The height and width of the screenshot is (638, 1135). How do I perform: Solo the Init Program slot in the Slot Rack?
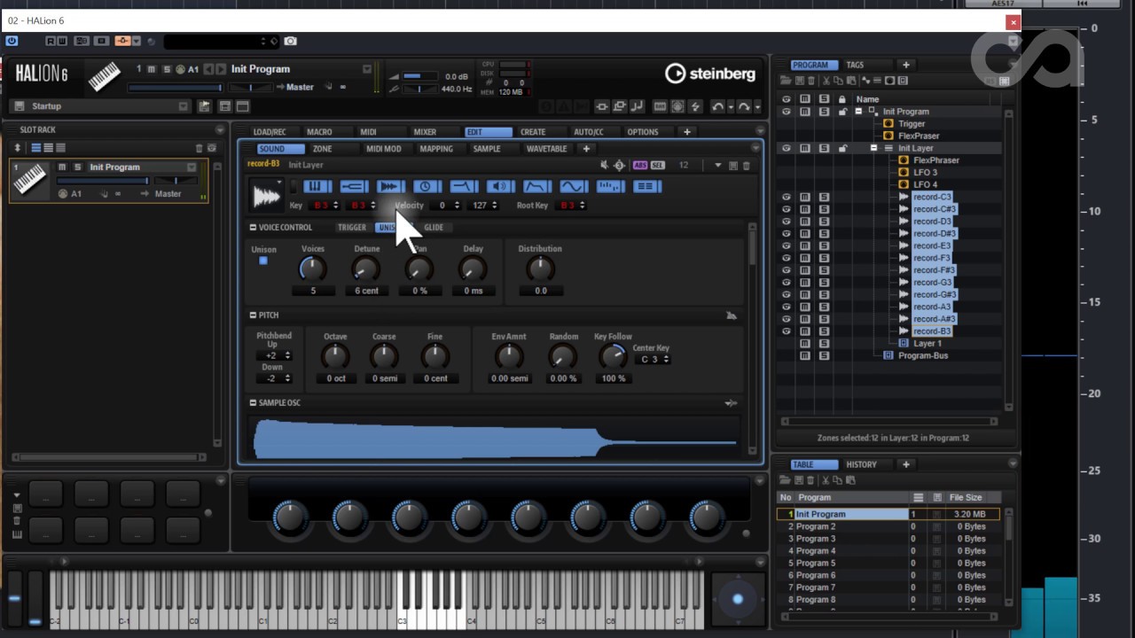point(77,167)
